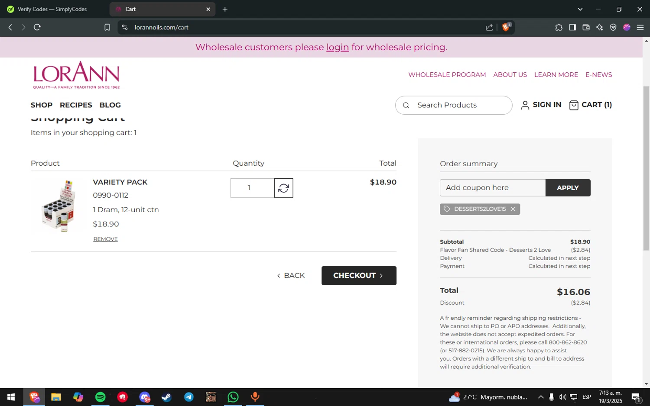This screenshot has width=650, height=406.
Task: Open File Explorer from taskbar
Action: tap(56, 397)
